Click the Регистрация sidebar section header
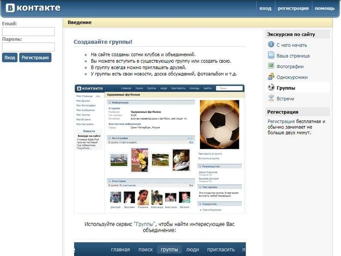Screen dimensions: 341x256 [x=283, y=112]
